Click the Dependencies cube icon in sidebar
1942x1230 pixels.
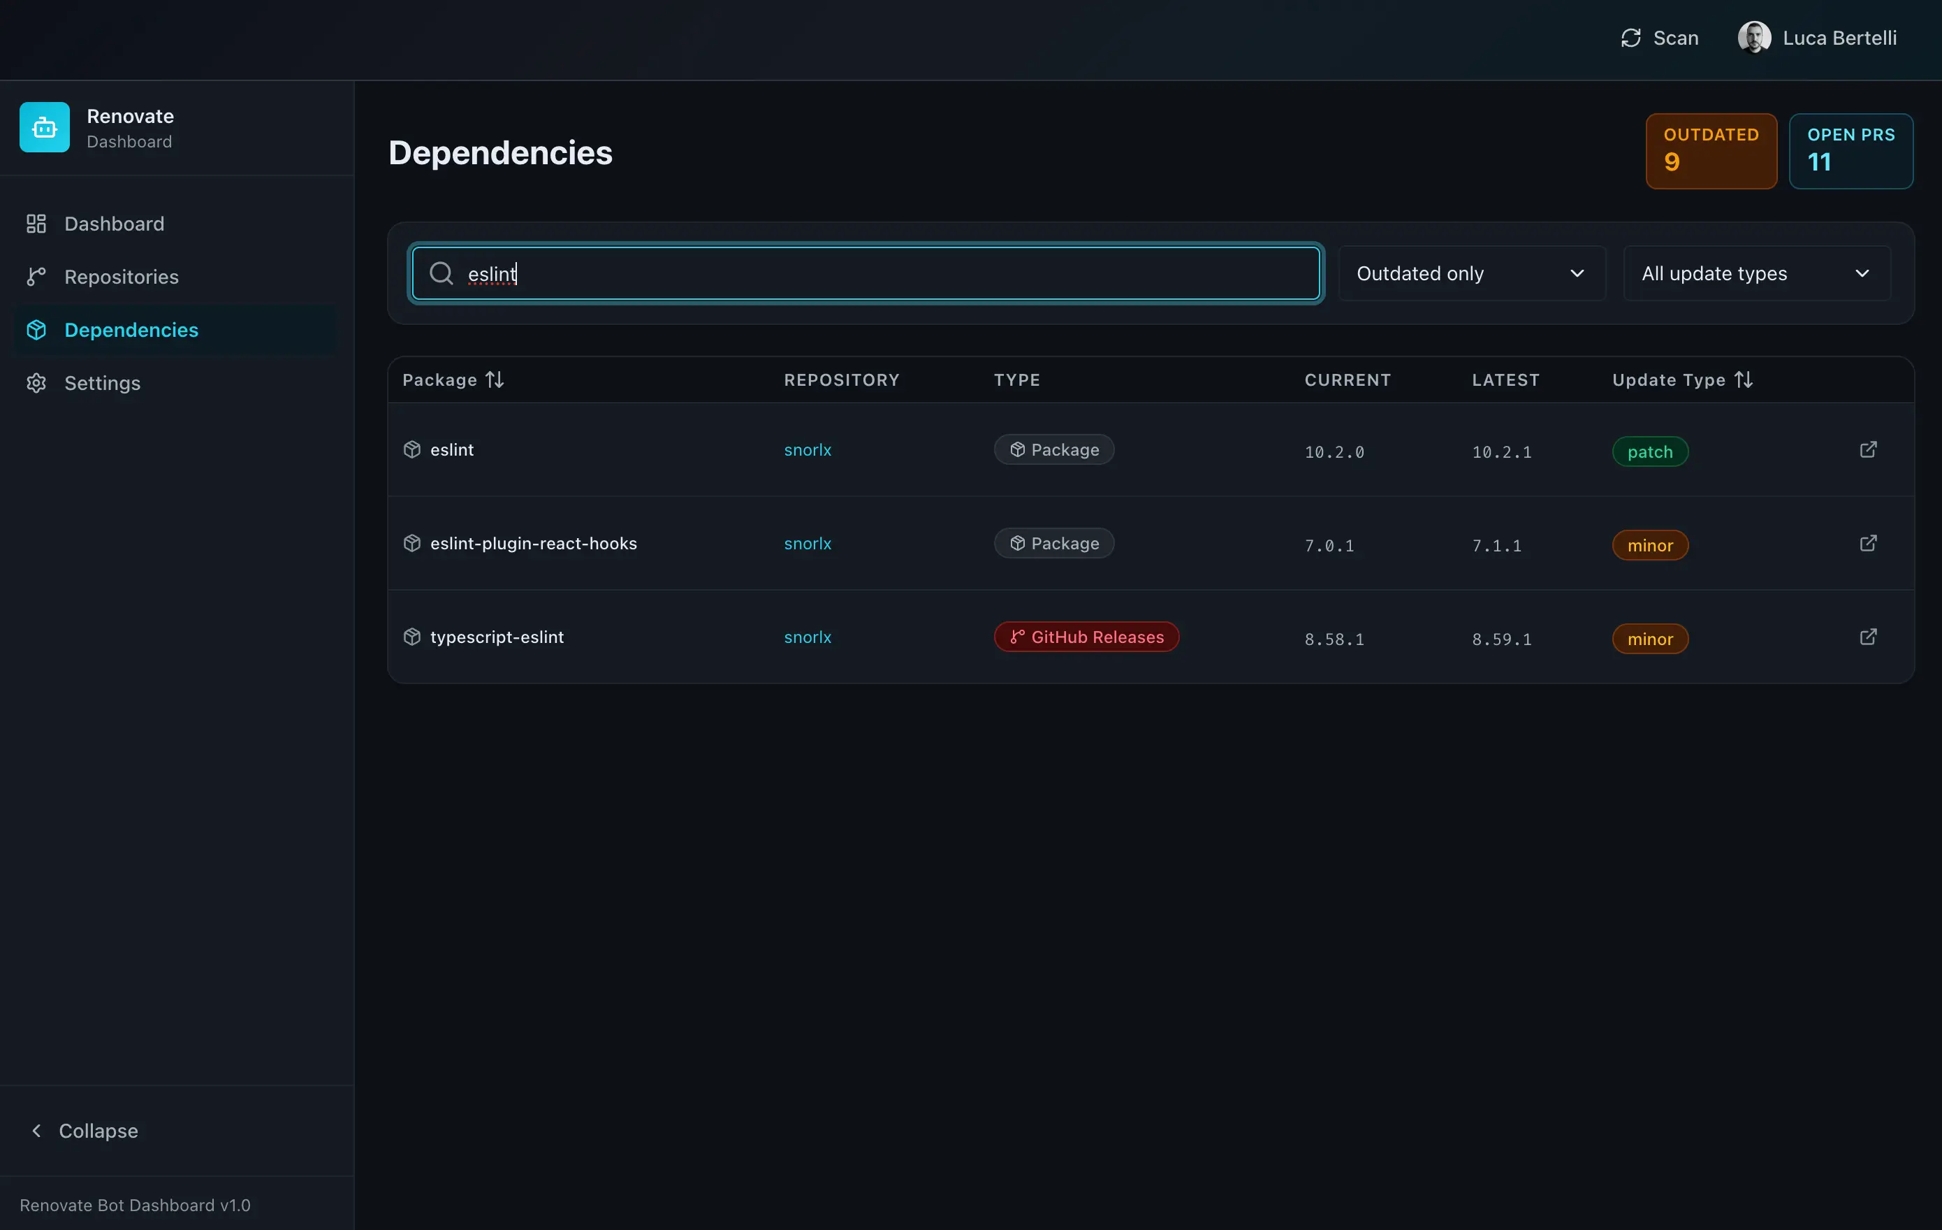pos(36,330)
